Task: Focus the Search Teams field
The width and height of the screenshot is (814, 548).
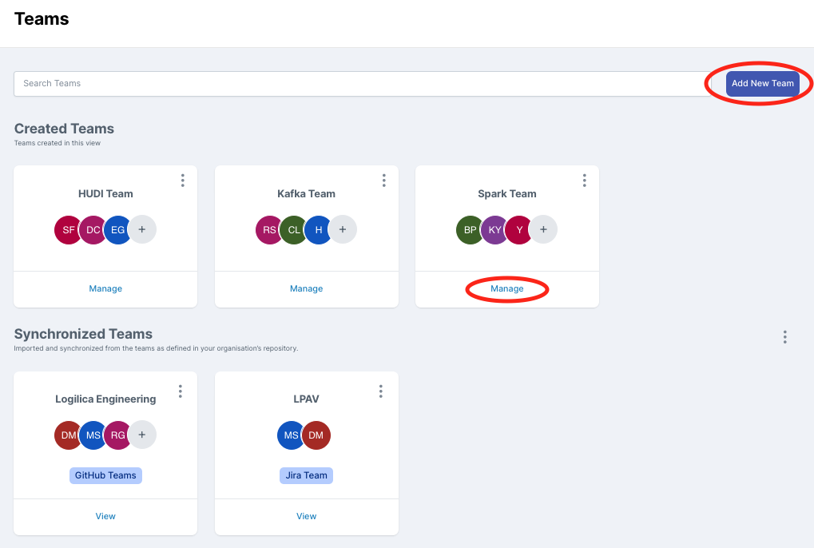Action: tap(359, 84)
